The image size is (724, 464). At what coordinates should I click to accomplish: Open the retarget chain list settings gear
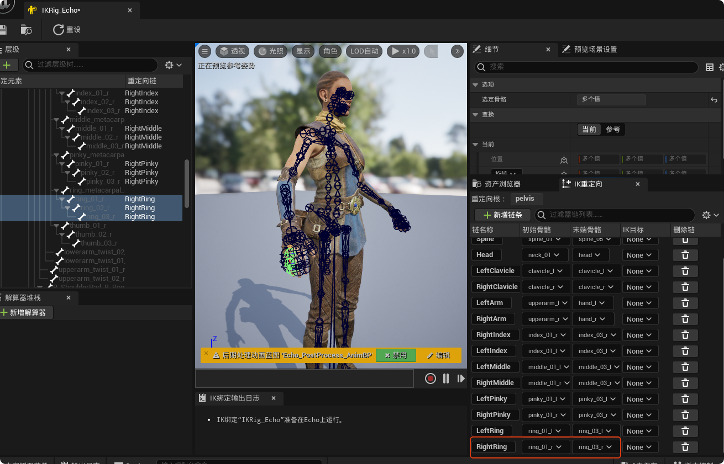pyautogui.click(x=710, y=215)
